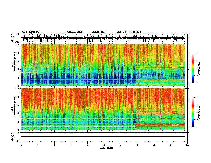Image resolution: width=211 pixels, height=163 pixels.
Task: Click time axis tick label "7"
Action: (137, 145)
